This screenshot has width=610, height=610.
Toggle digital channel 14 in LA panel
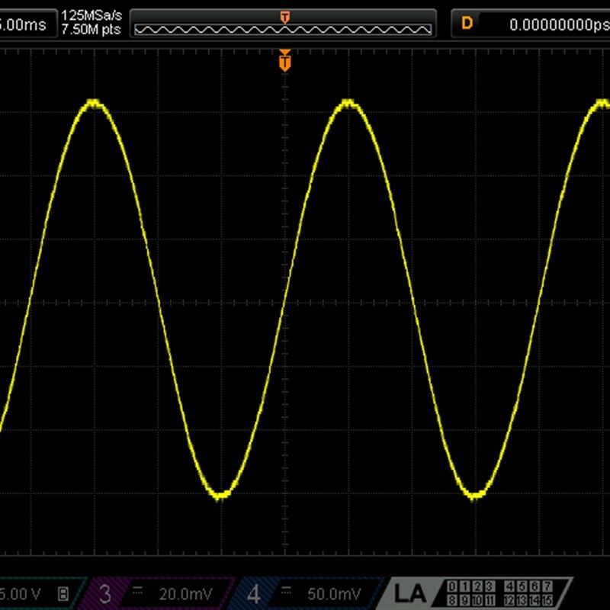(x=535, y=600)
